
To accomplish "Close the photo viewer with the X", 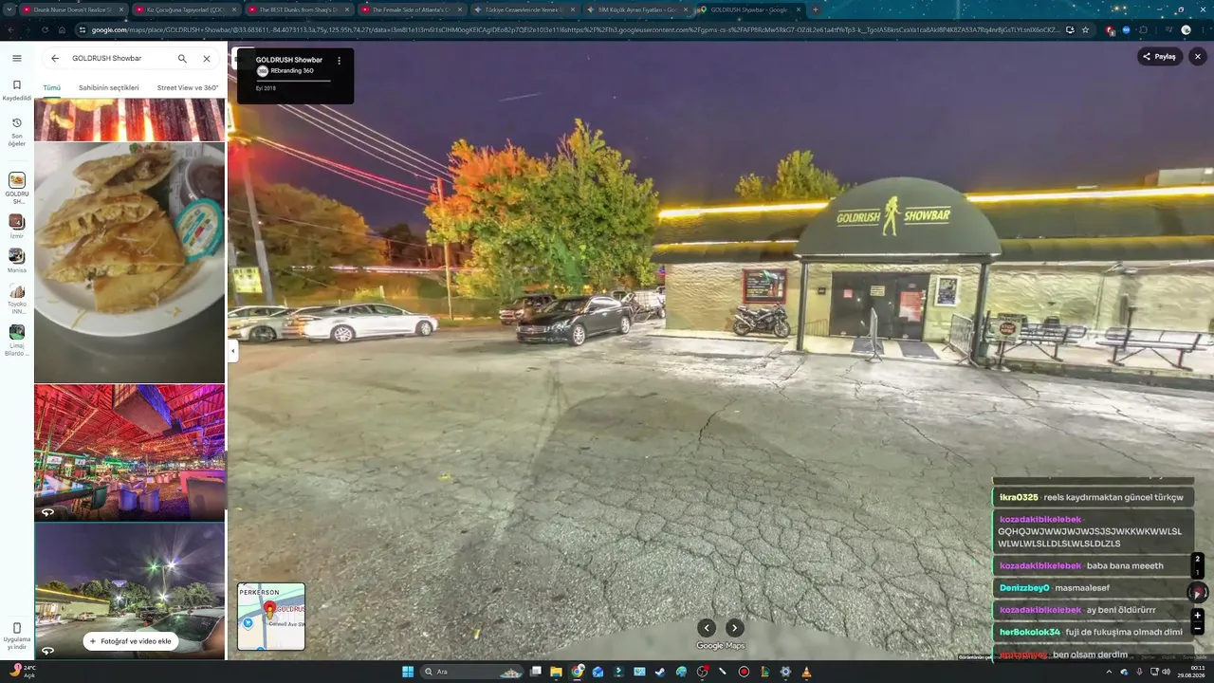I will click(x=1198, y=56).
